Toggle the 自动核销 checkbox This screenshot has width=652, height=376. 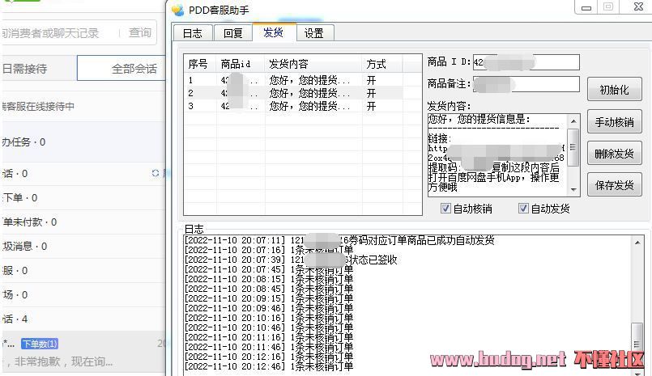[x=445, y=209]
